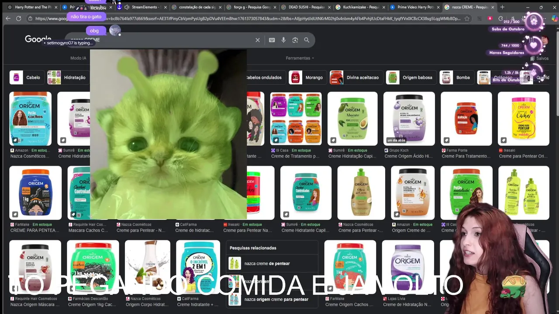Open link Mascara Cachos C... from Requinte Hair

pyautogui.click(x=88, y=230)
